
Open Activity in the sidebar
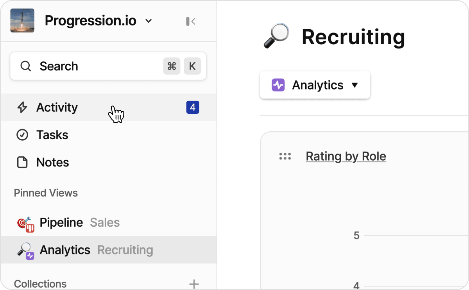(x=108, y=107)
